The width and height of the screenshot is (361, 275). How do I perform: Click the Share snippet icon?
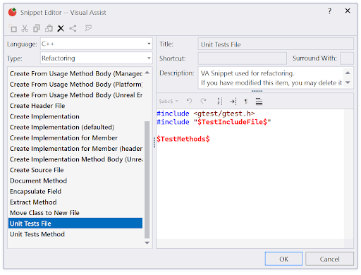[x=73, y=28]
